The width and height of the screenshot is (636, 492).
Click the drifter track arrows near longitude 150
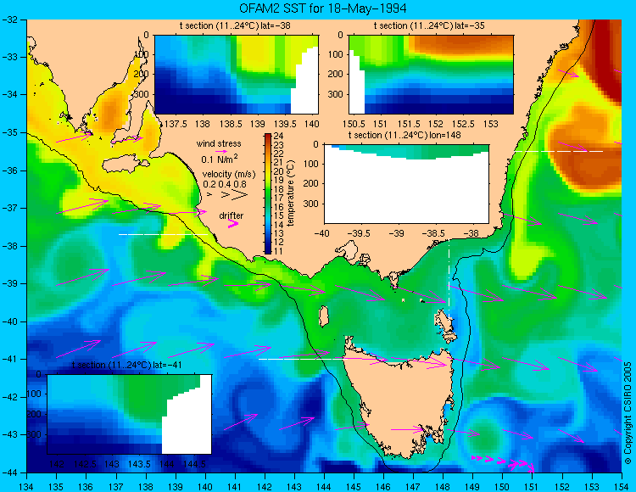tap(503, 462)
